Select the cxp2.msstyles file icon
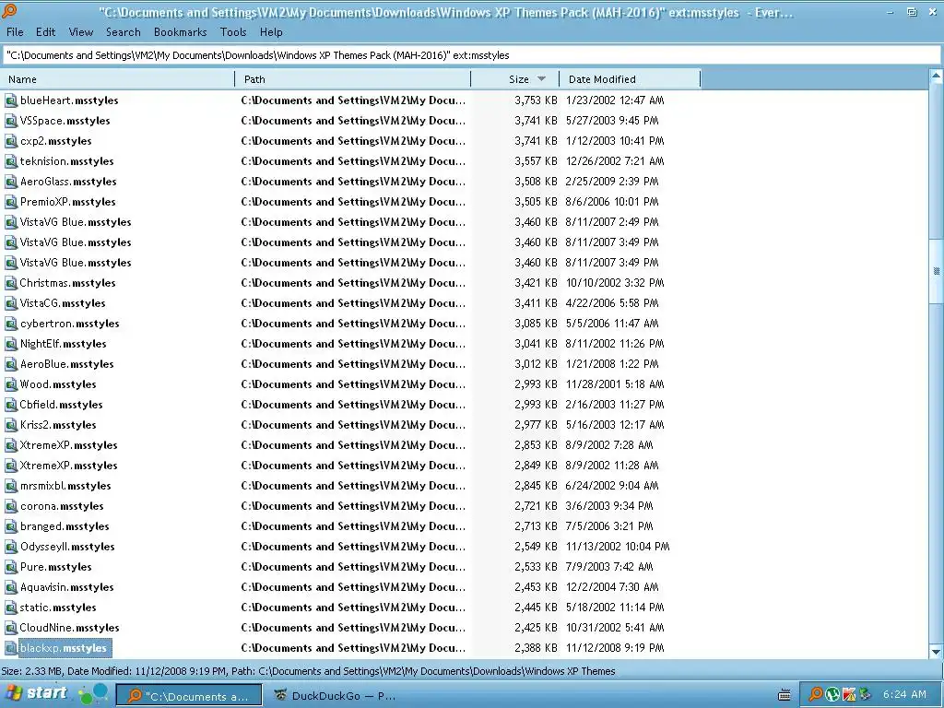 point(11,141)
